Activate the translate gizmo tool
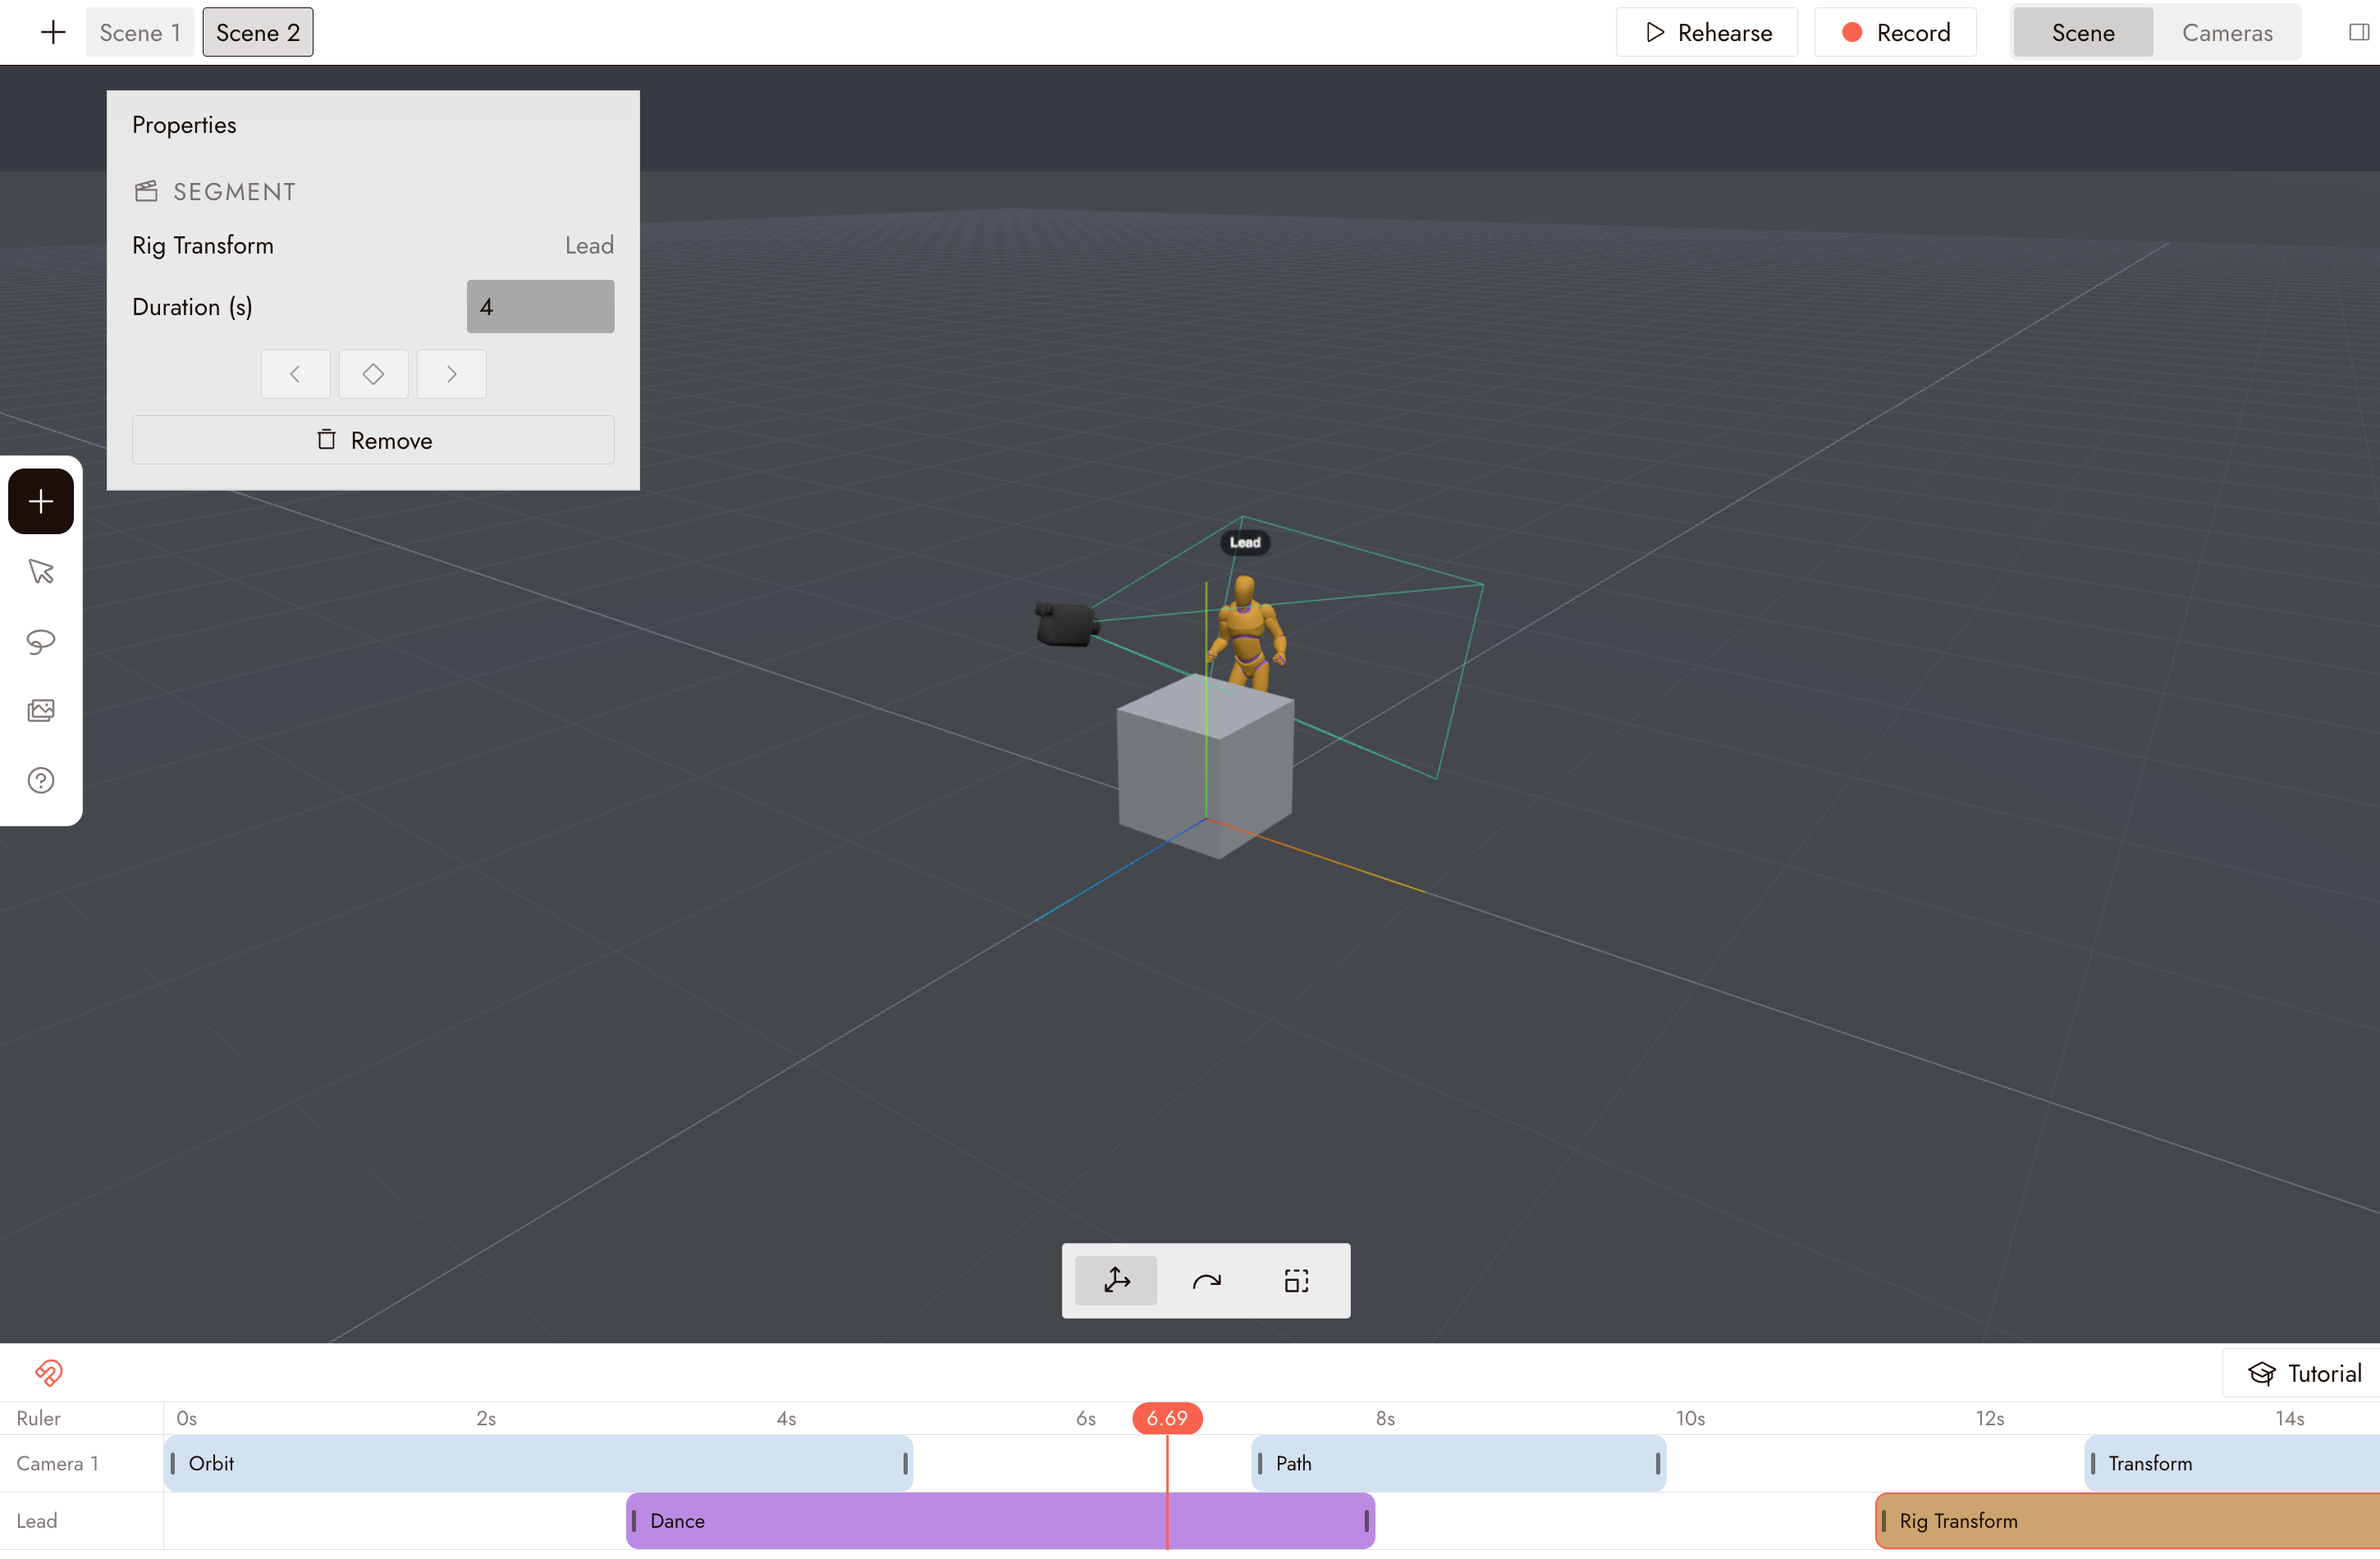The width and height of the screenshot is (2380, 1559). pos(1116,1281)
